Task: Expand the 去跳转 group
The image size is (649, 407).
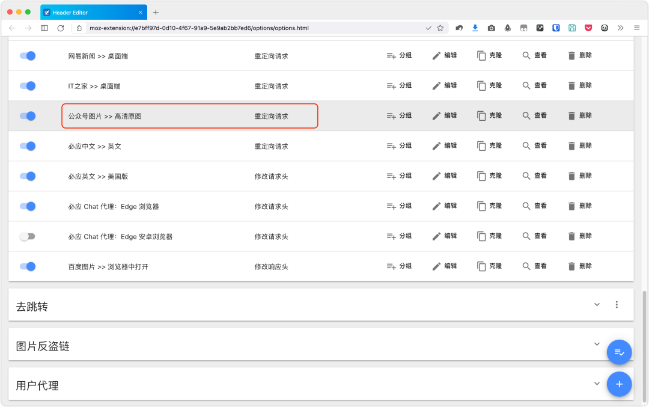Action: 597,305
